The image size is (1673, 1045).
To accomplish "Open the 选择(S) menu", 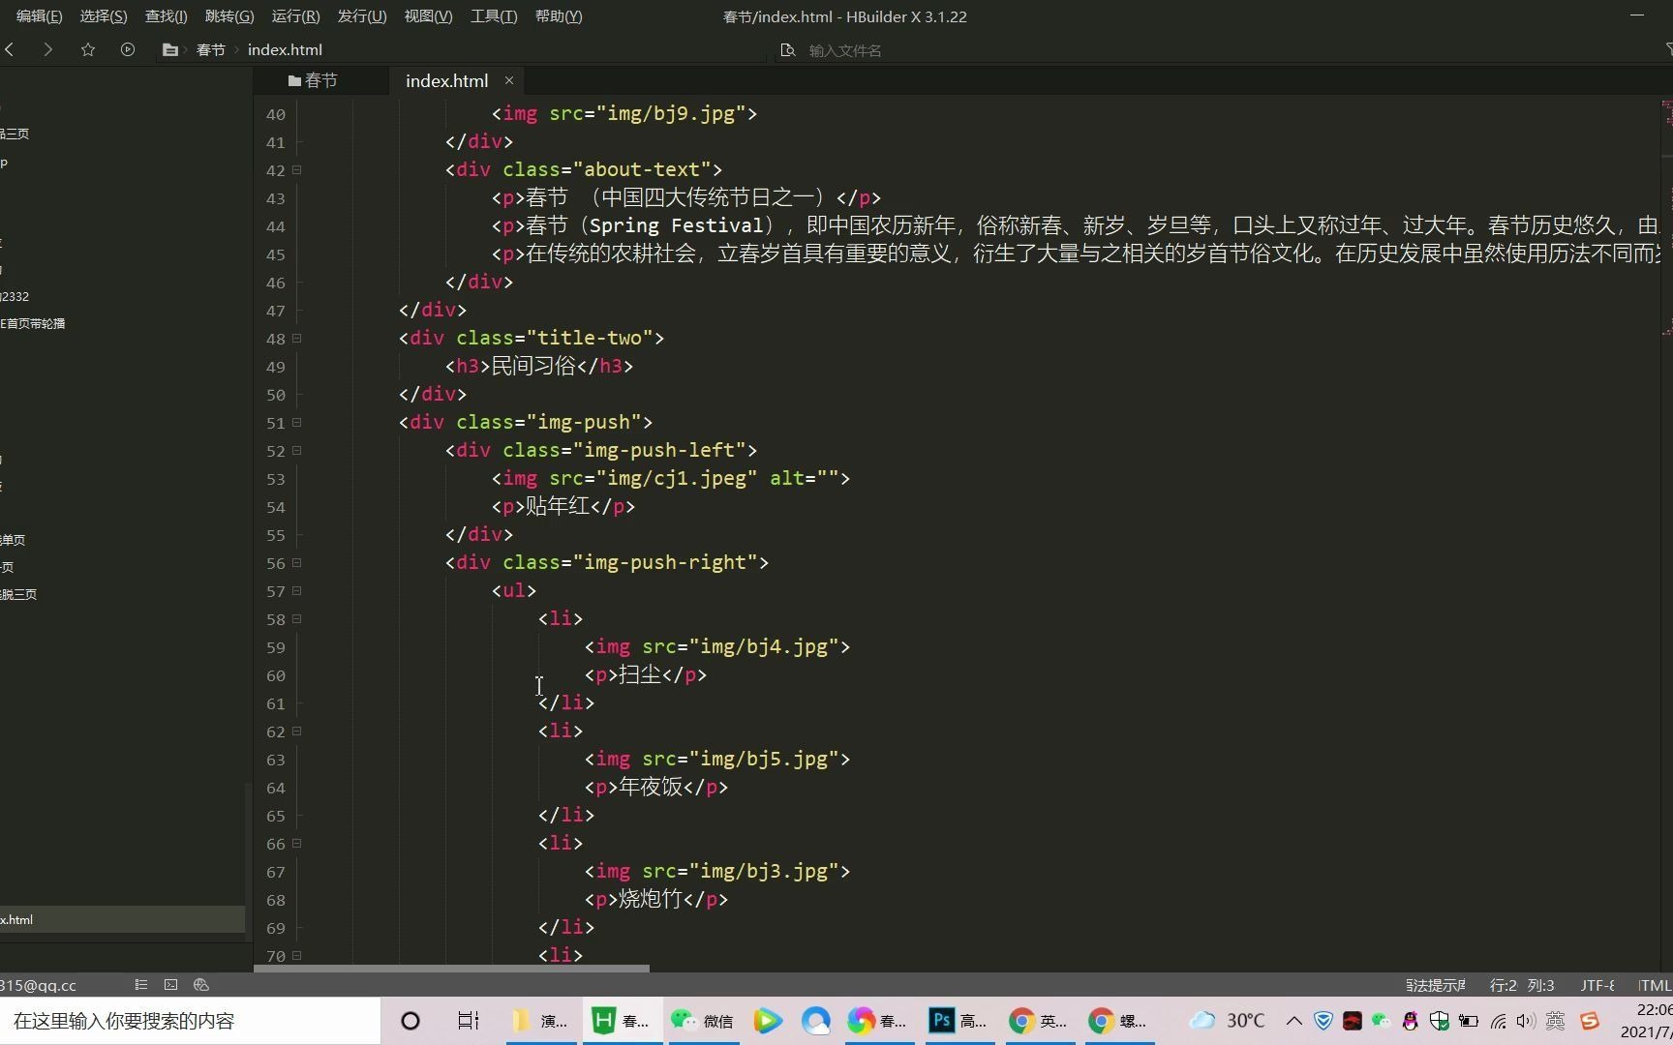I will pyautogui.click(x=104, y=16).
